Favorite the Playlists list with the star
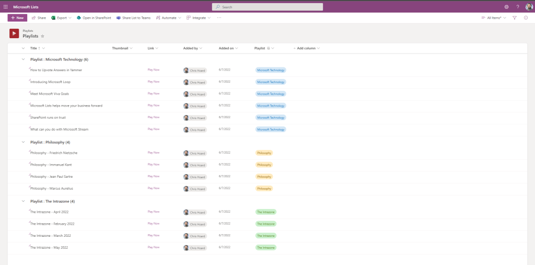The width and height of the screenshot is (535, 265). pyautogui.click(x=43, y=36)
